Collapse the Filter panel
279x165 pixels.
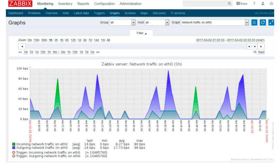coord(142,33)
